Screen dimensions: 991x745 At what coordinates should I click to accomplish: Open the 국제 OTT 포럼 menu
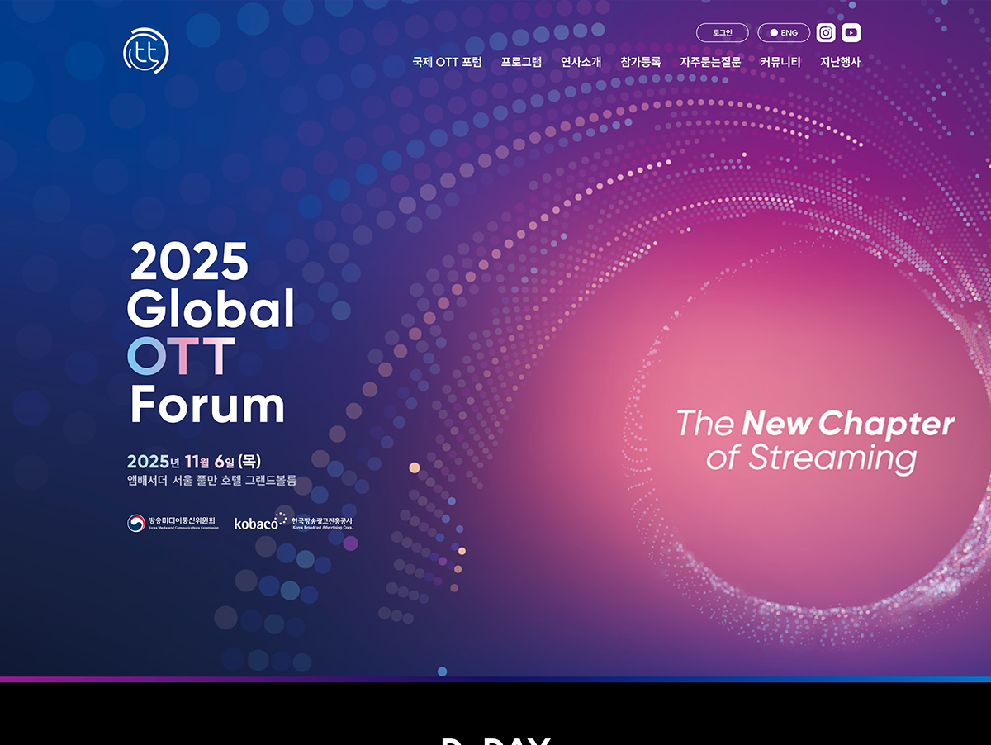click(447, 62)
